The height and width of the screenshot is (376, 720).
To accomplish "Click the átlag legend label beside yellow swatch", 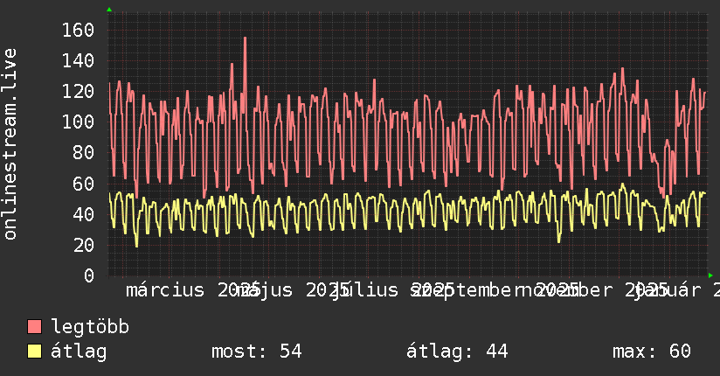I will 79,352.
